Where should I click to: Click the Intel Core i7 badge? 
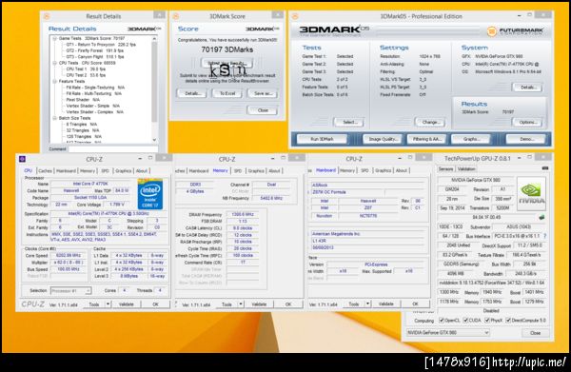click(149, 194)
